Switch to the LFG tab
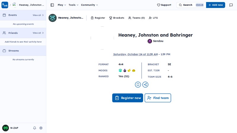 tap(153, 18)
